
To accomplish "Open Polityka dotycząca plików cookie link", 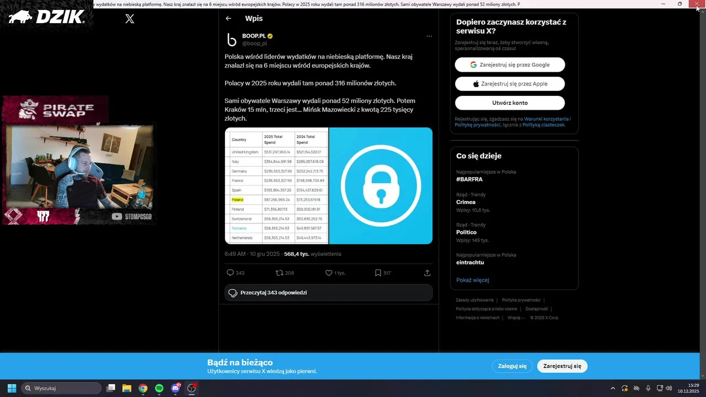I will coord(486,309).
